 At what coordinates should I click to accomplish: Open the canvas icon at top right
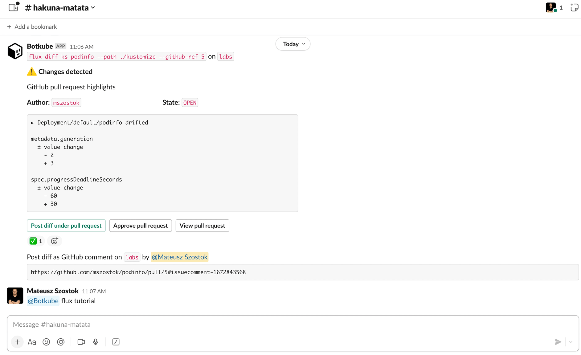coord(574,7)
